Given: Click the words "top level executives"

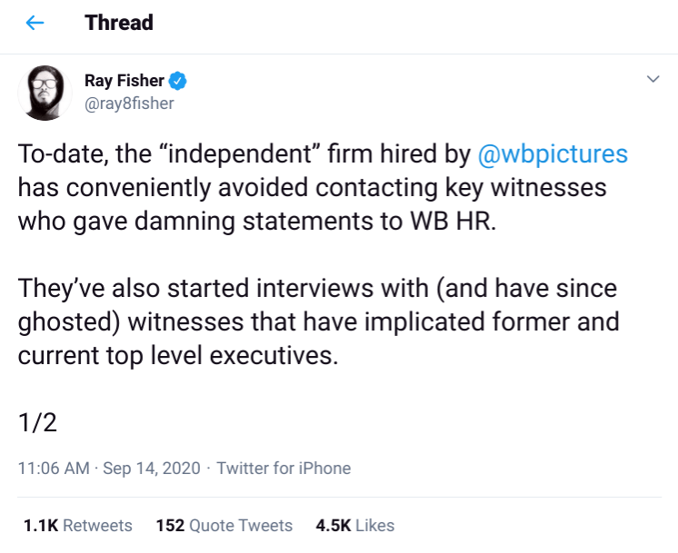Looking at the screenshot, I should 234,355.
